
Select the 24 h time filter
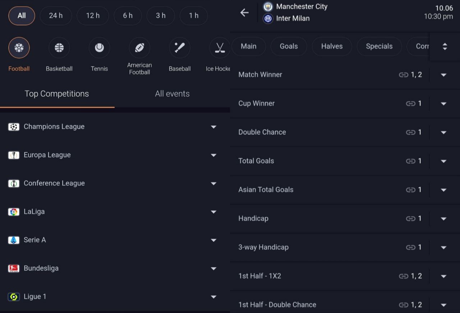(x=56, y=16)
